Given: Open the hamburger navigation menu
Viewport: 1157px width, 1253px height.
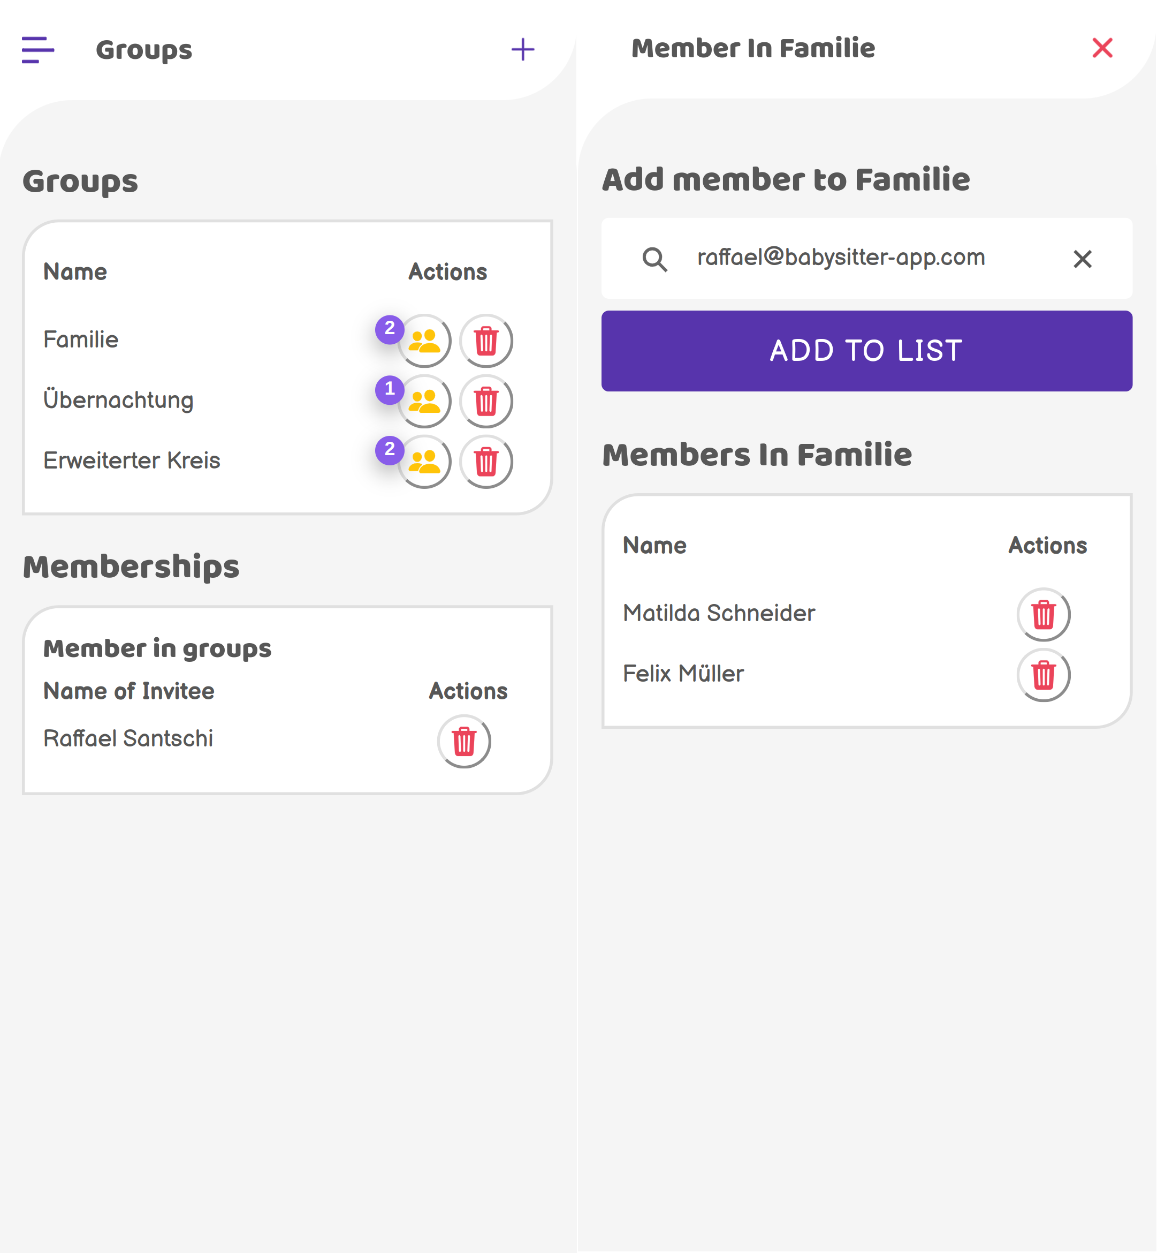Looking at the screenshot, I should click(37, 49).
